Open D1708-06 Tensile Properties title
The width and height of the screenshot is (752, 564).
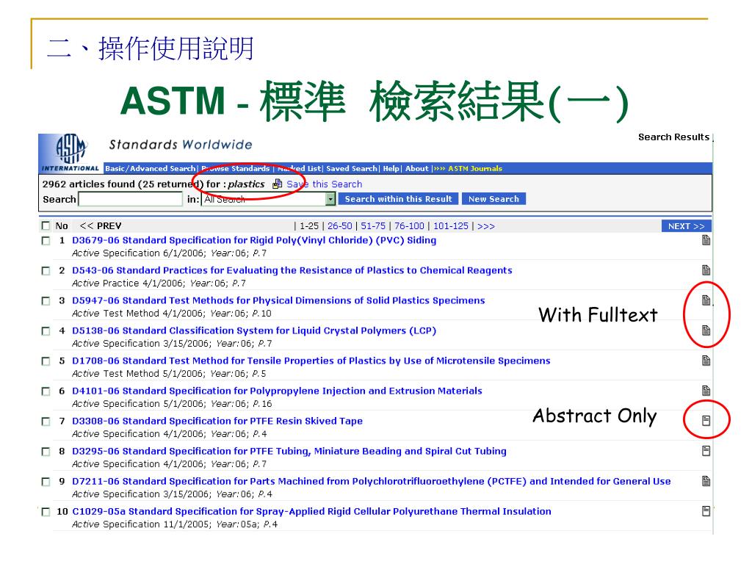coord(311,361)
